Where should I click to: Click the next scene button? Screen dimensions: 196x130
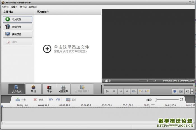point(134,91)
